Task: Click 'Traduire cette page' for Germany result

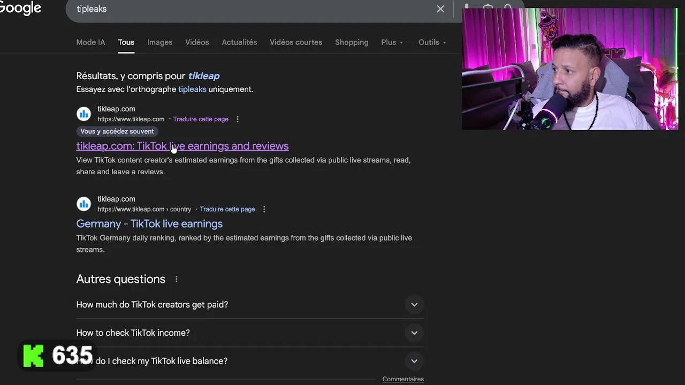Action: point(227,209)
